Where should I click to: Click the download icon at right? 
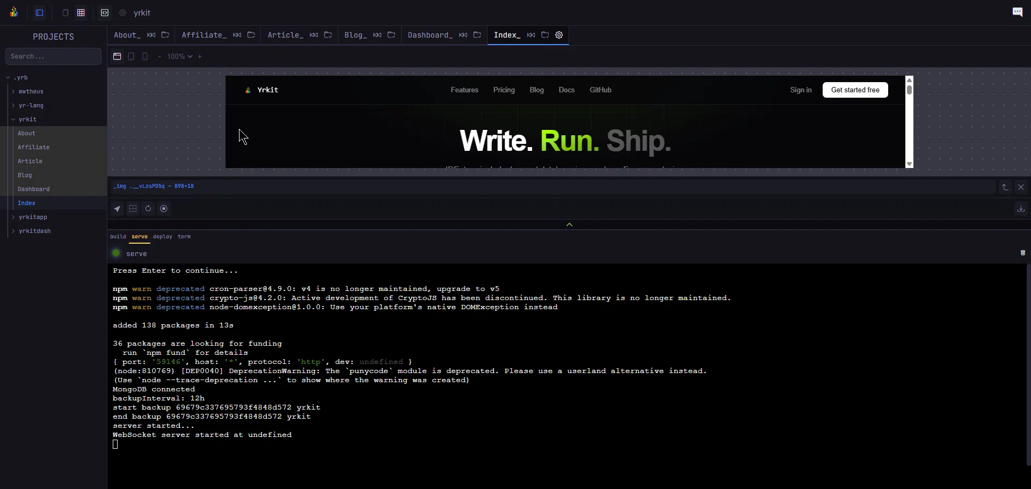(1021, 209)
